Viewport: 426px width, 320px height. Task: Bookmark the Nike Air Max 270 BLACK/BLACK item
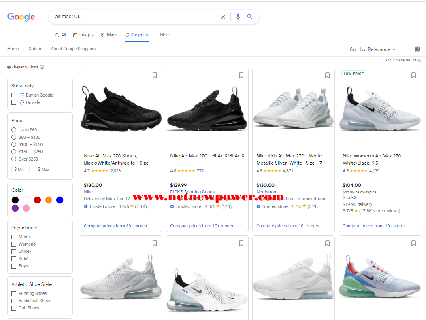pyautogui.click(x=241, y=75)
